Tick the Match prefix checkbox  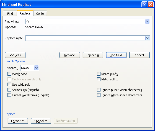pos(99,74)
